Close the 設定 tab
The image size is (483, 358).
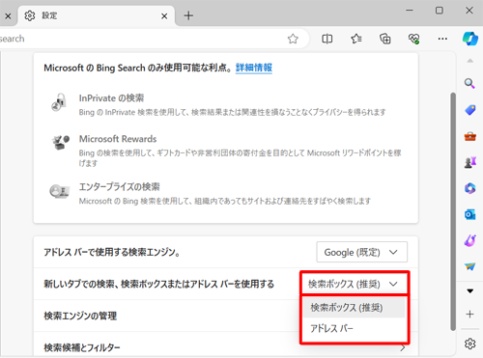pos(164,15)
